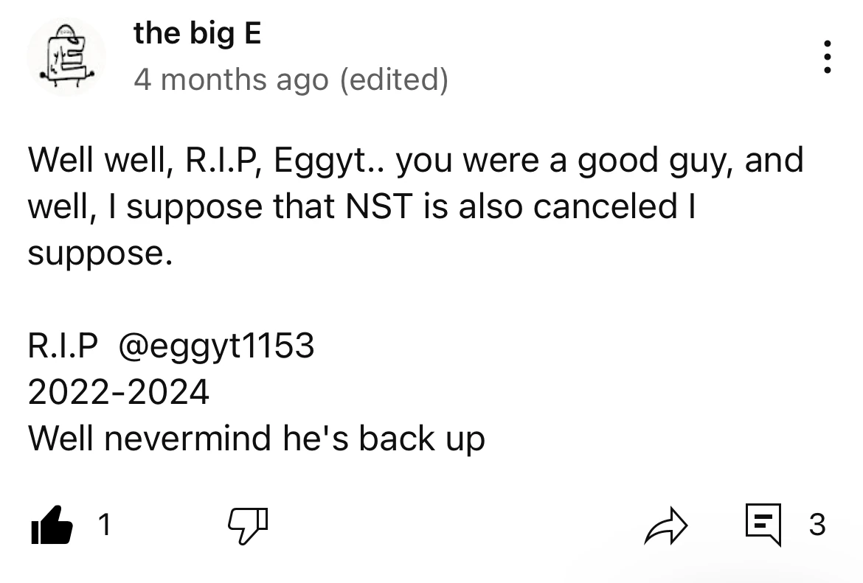This screenshot has width=863, height=583.
Task: Tap the reply count number 3
Action: coord(817,526)
